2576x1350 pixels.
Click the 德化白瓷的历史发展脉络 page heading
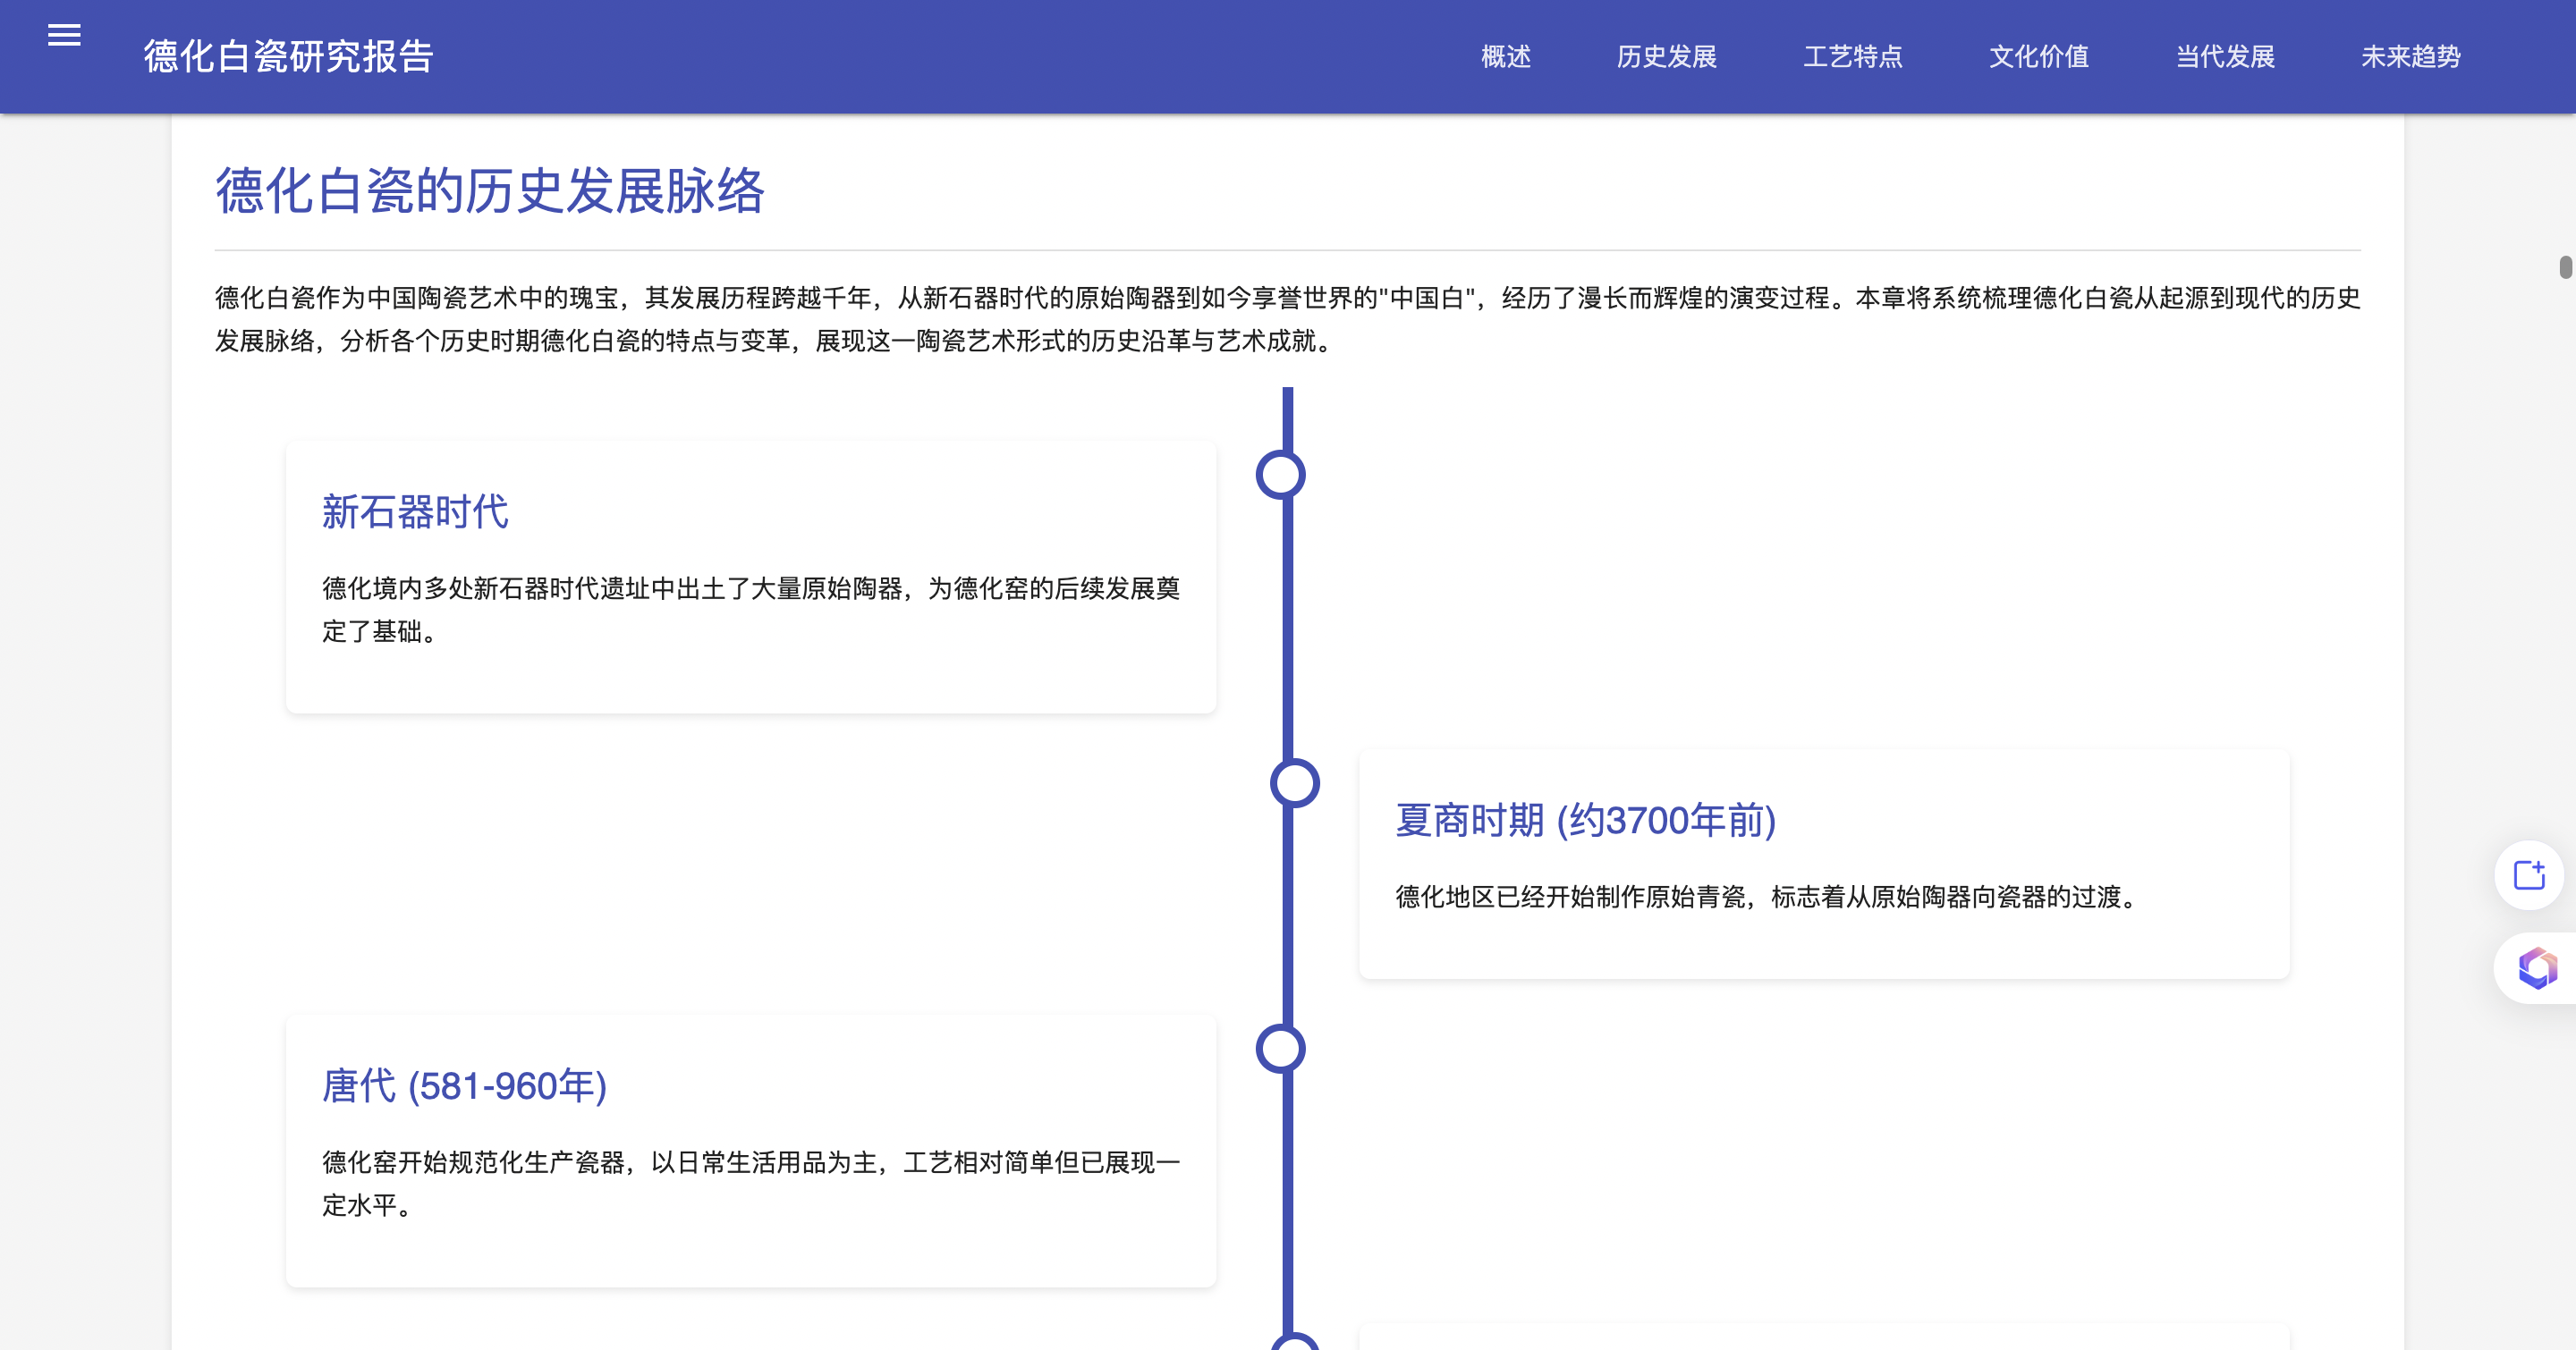click(490, 190)
